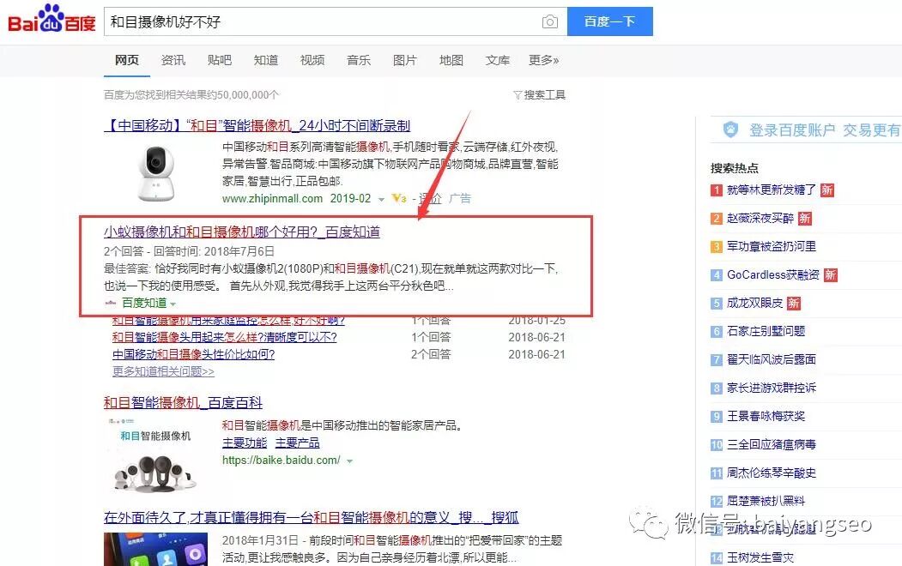Open hot topic 军功章被盗扔河里
Image resolution: width=902 pixels, height=566 pixels.
[x=771, y=246]
